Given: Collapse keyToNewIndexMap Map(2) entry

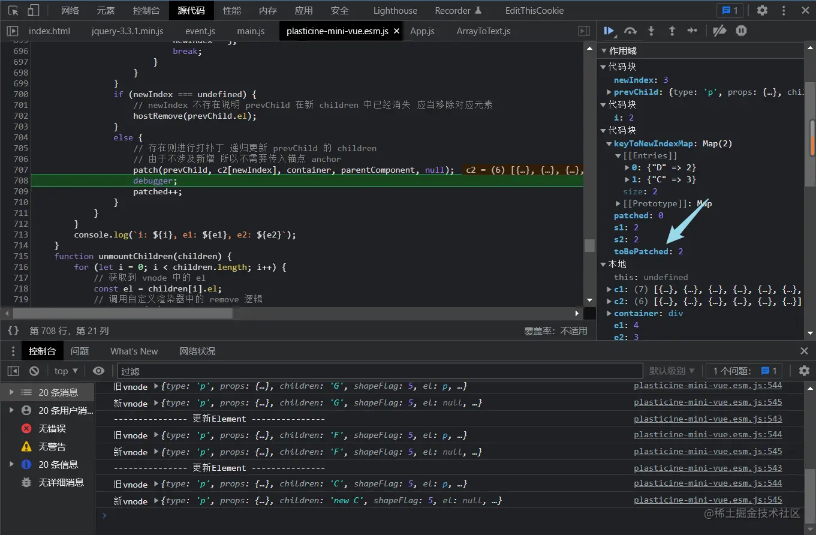Looking at the screenshot, I should tap(609, 143).
